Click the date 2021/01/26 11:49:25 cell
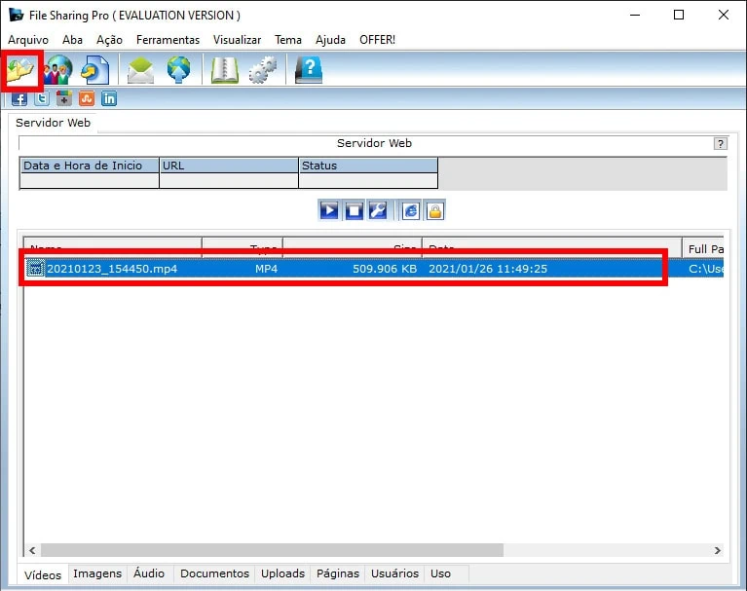 [x=488, y=269]
